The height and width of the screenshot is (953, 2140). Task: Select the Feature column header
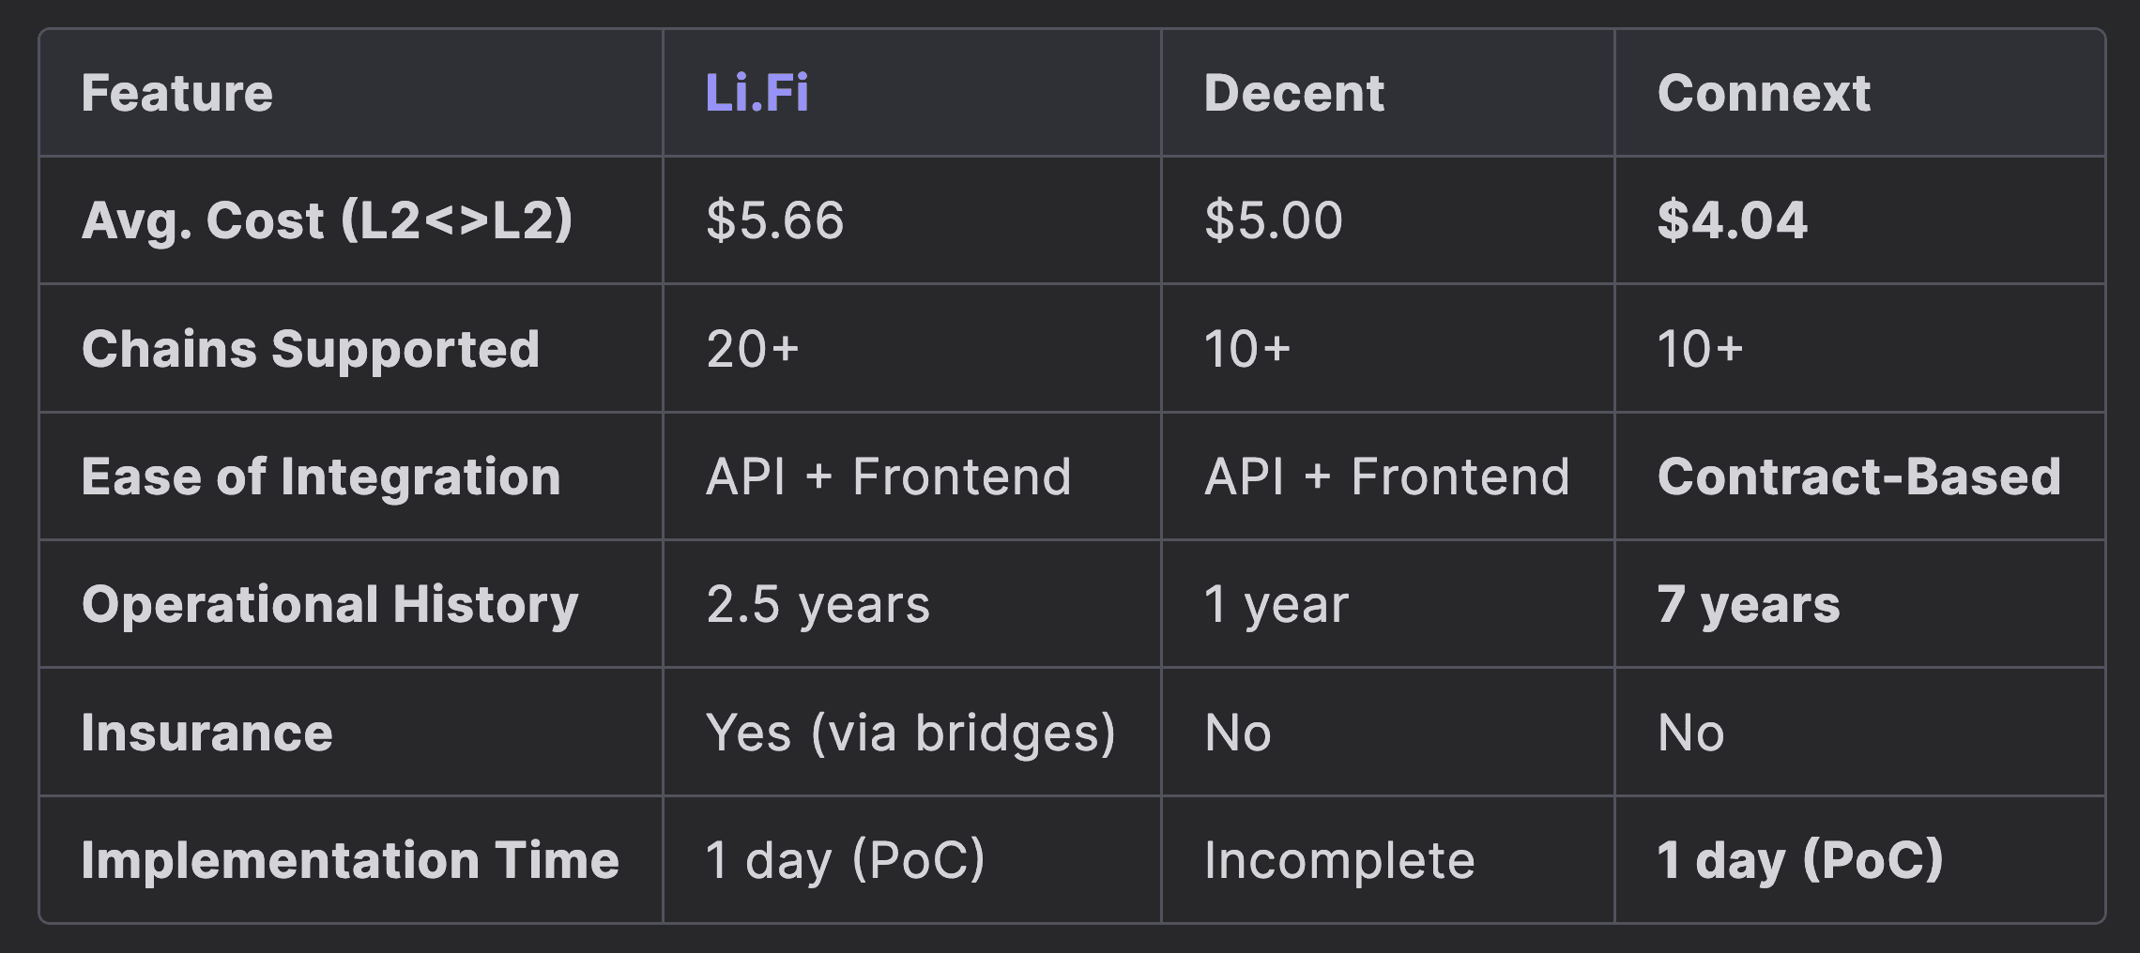pyautogui.click(x=177, y=93)
